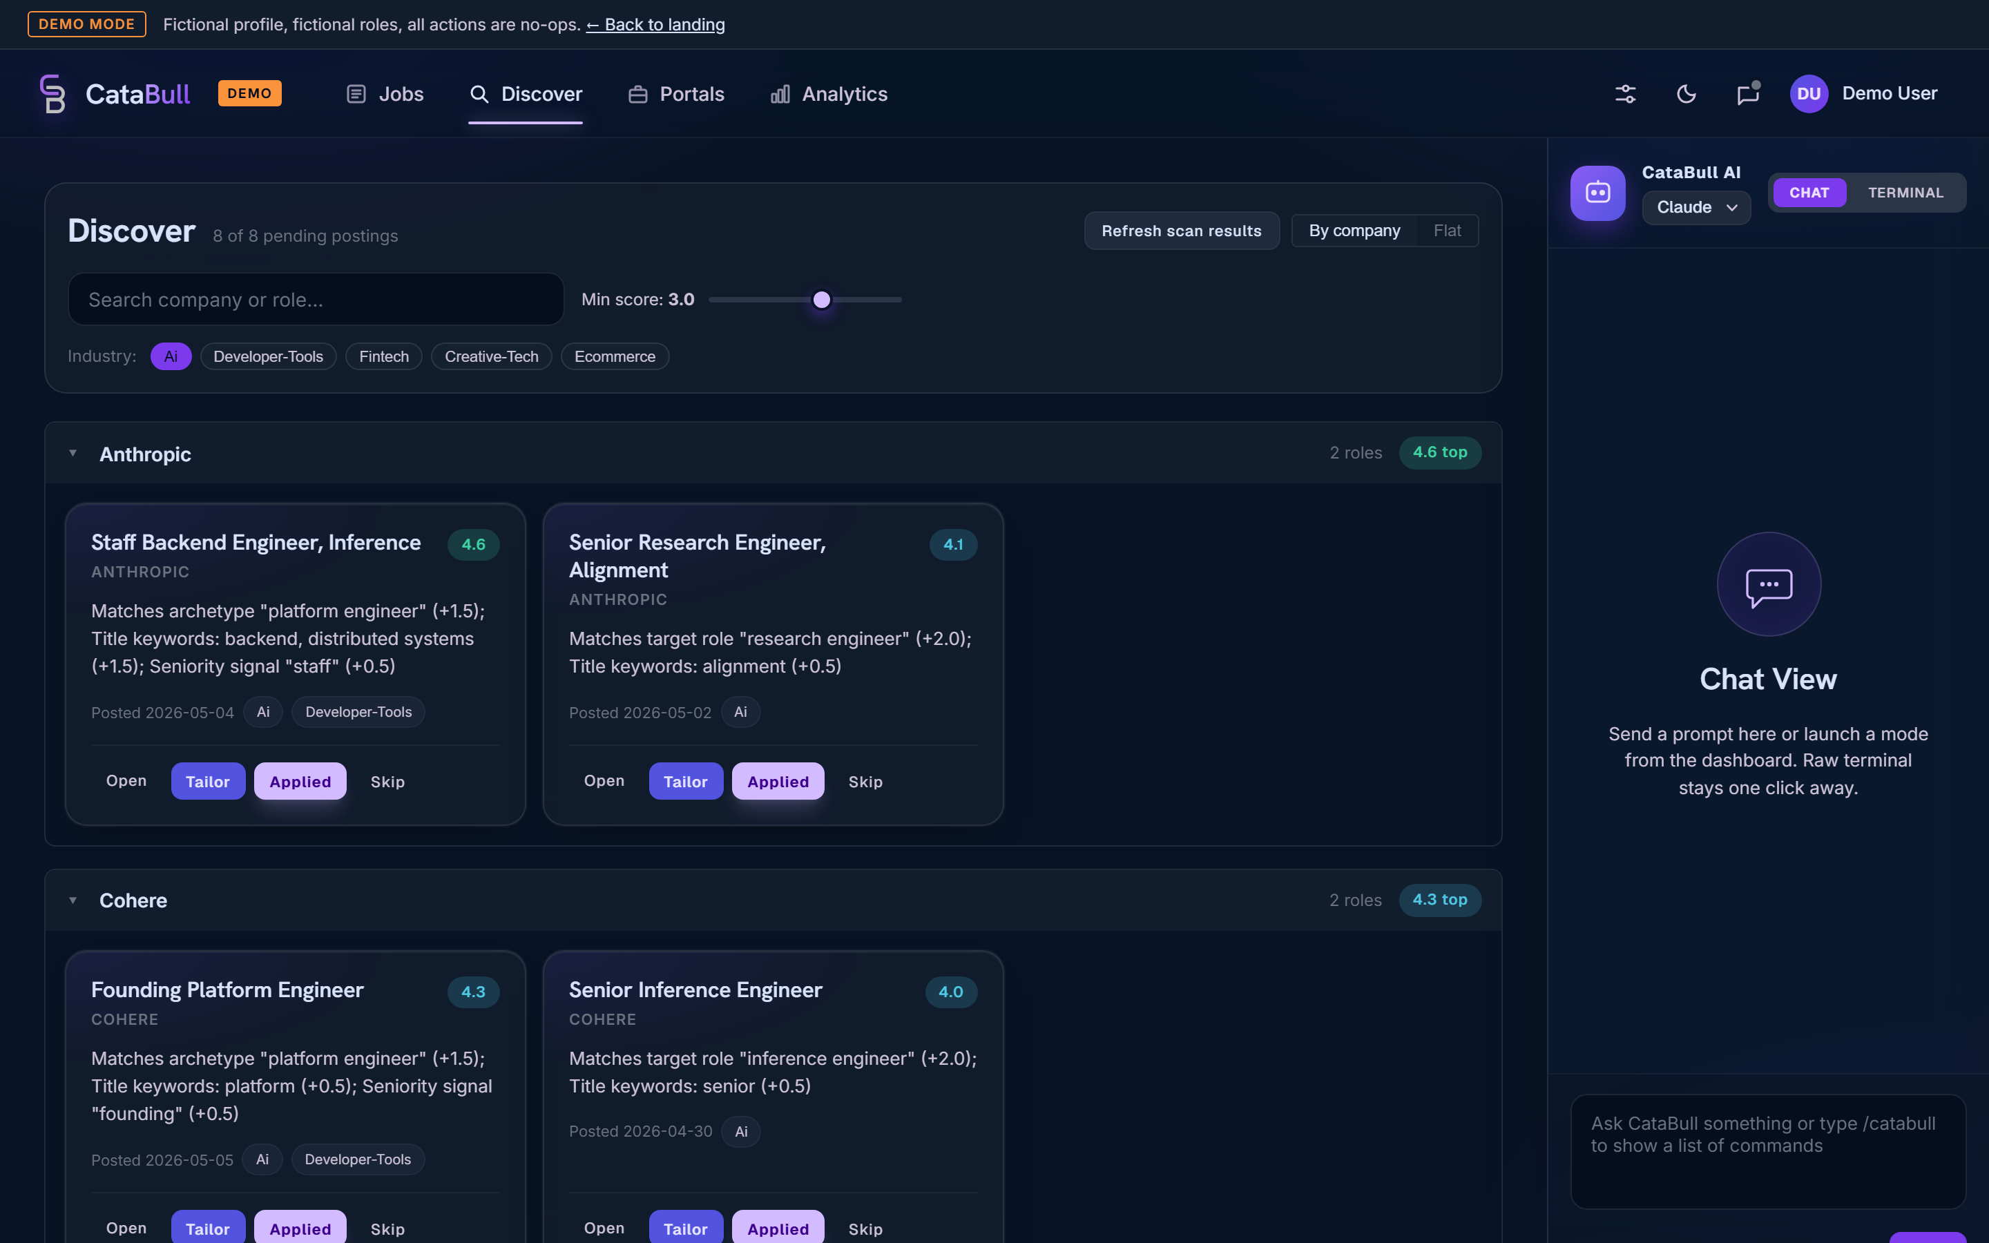Click the orange DEMO label beside logo

coord(249,93)
